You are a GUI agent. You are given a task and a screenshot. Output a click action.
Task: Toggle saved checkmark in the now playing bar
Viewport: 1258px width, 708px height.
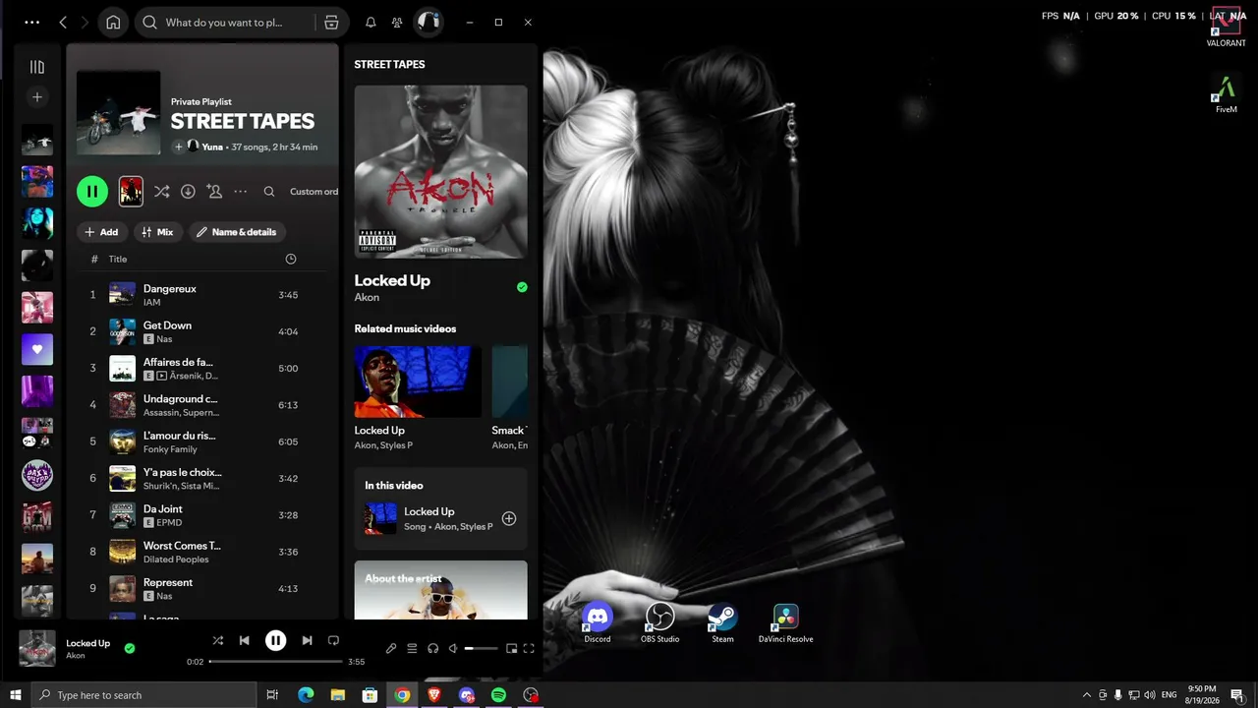click(130, 648)
